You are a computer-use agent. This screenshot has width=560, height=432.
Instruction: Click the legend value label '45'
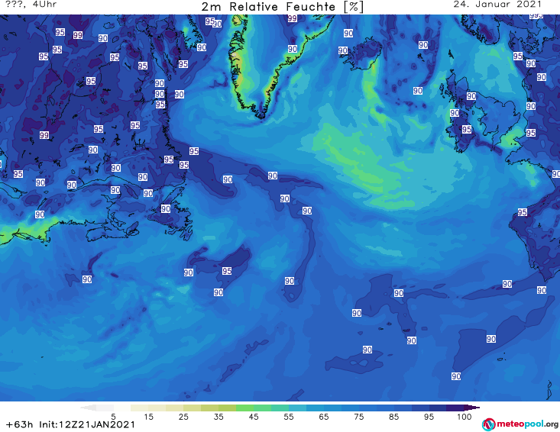[x=253, y=417]
